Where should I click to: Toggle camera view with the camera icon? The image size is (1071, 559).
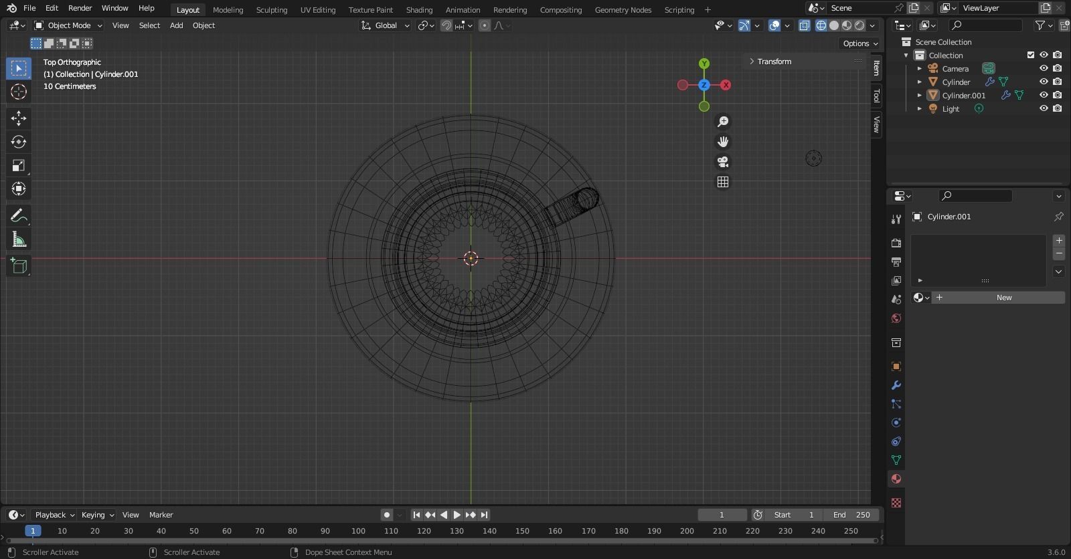(x=723, y=162)
